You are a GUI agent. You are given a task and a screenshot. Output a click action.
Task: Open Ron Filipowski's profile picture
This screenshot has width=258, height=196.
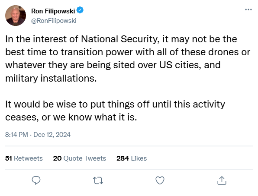(16, 16)
